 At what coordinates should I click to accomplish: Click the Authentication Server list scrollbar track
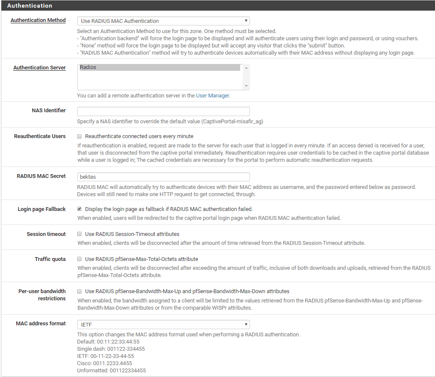pos(246,77)
